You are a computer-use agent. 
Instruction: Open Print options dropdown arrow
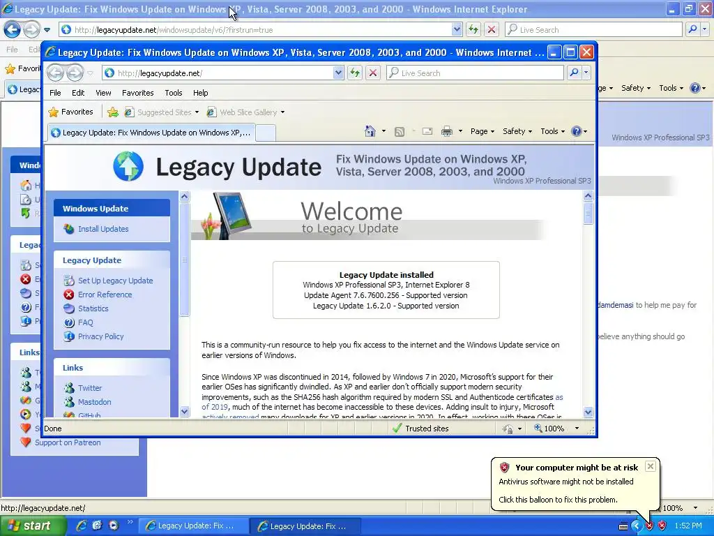coord(460,131)
